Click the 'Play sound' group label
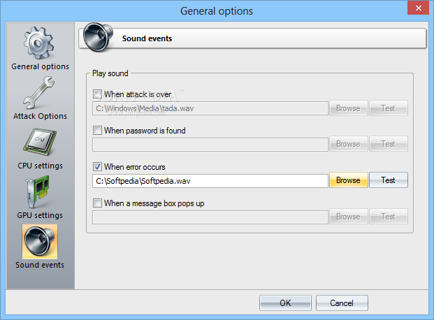434x320 pixels. tap(110, 73)
